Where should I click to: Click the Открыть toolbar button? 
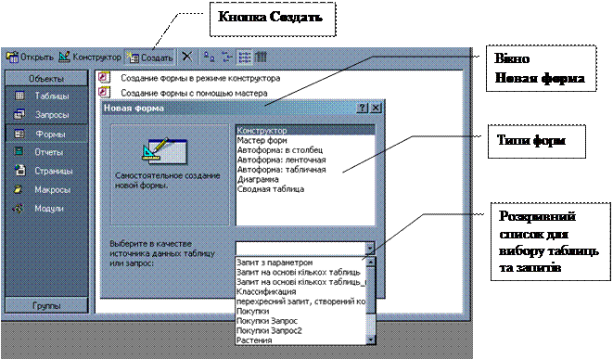[x=30, y=58]
